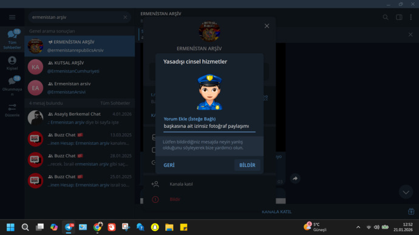Viewport: 419px width, 235px height.
Task: Click the Wi-Fi network tray icon
Action: (x=369, y=227)
